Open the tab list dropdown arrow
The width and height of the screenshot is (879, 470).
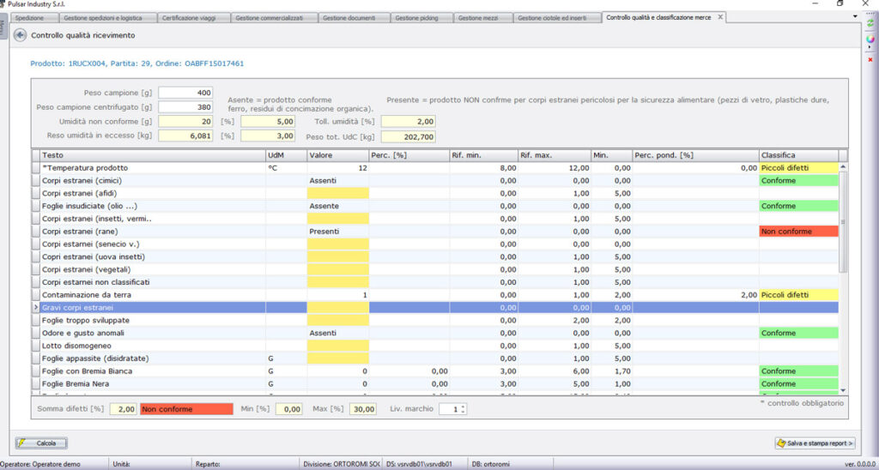[855, 17]
